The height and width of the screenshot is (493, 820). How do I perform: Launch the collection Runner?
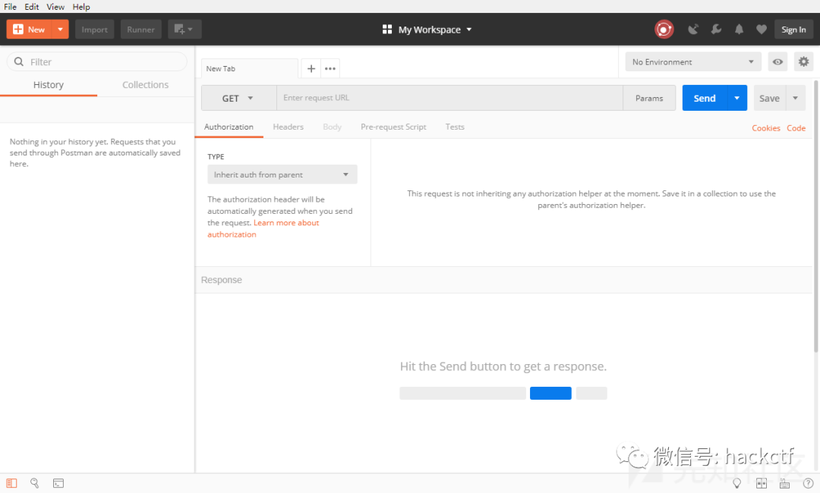click(140, 30)
